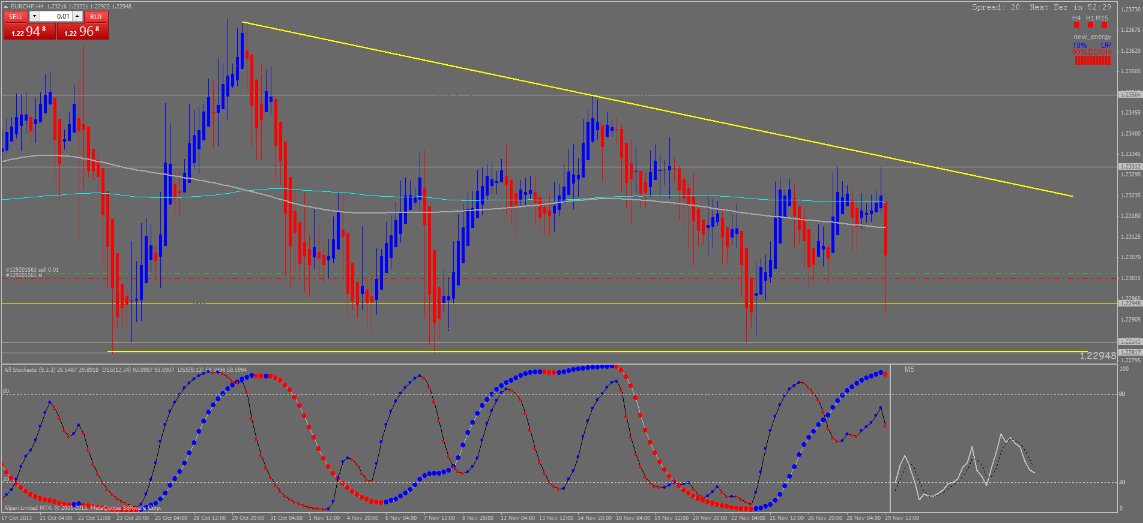Click the 29 Nov 12:00 time label

click(902, 518)
